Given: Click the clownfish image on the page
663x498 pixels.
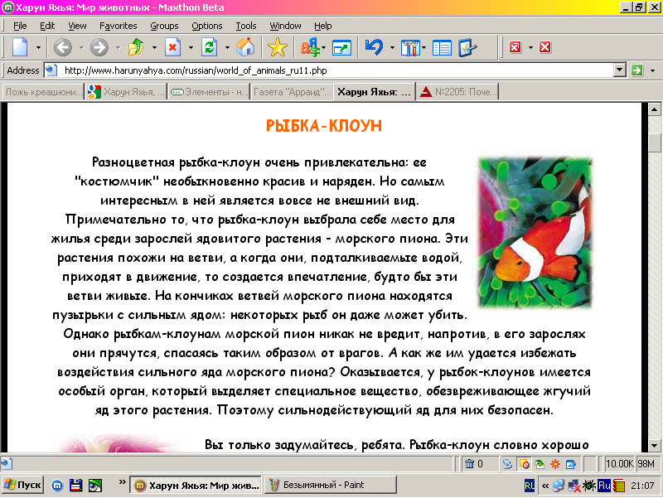Looking at the screenshot, I should coord(535,234).
